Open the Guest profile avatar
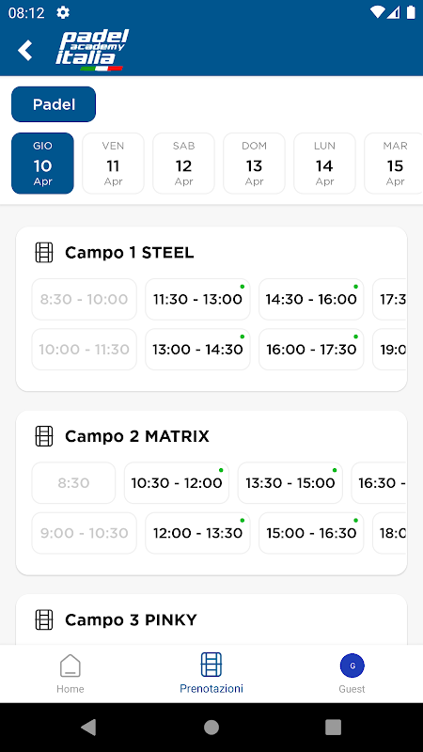This screenshot has height=752, width=423. (352, 666)
